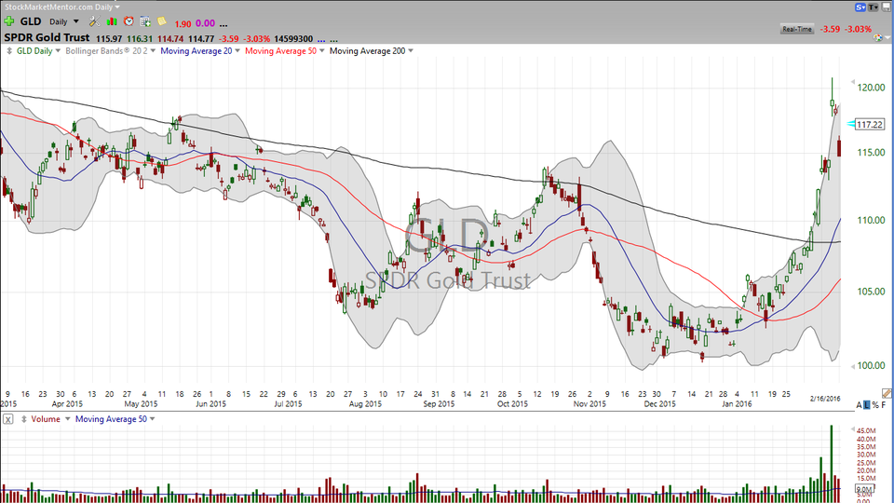Click the green ellipsis on the quote row
The image size is (894, 503).
pyautogui.click(x=334, y=39)
